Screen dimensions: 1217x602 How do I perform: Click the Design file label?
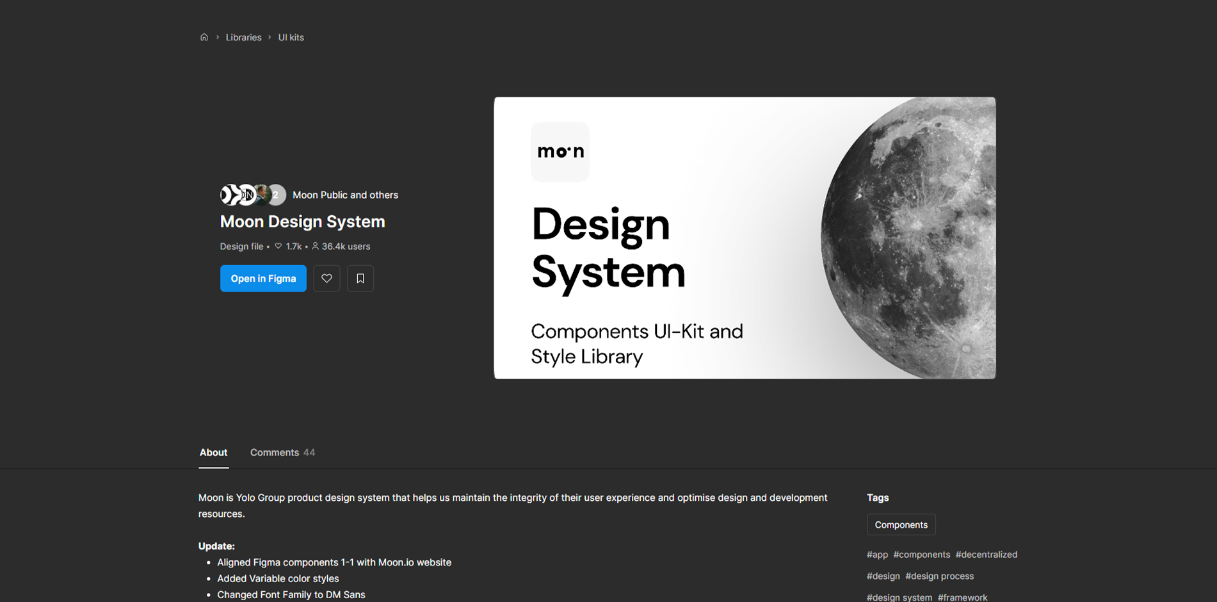(241, 246)
